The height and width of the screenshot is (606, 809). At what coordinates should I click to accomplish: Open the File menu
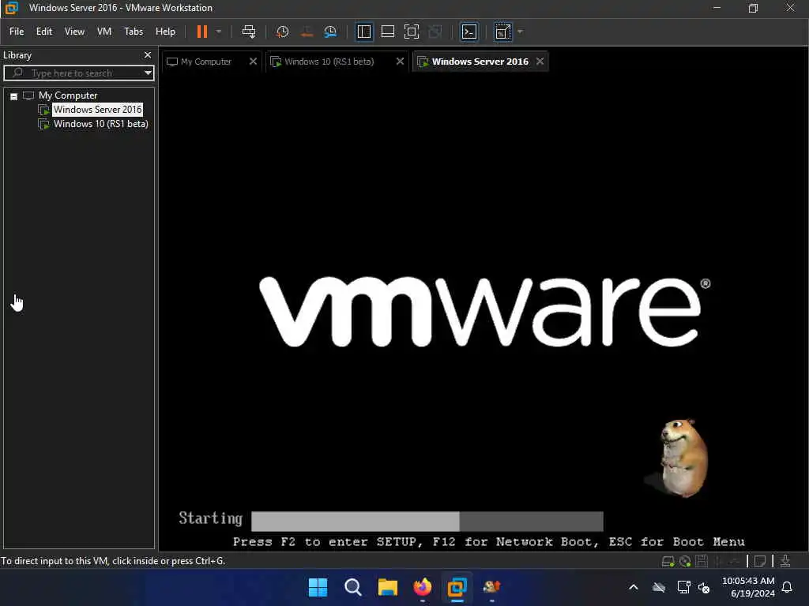click(x=17, y=32)
